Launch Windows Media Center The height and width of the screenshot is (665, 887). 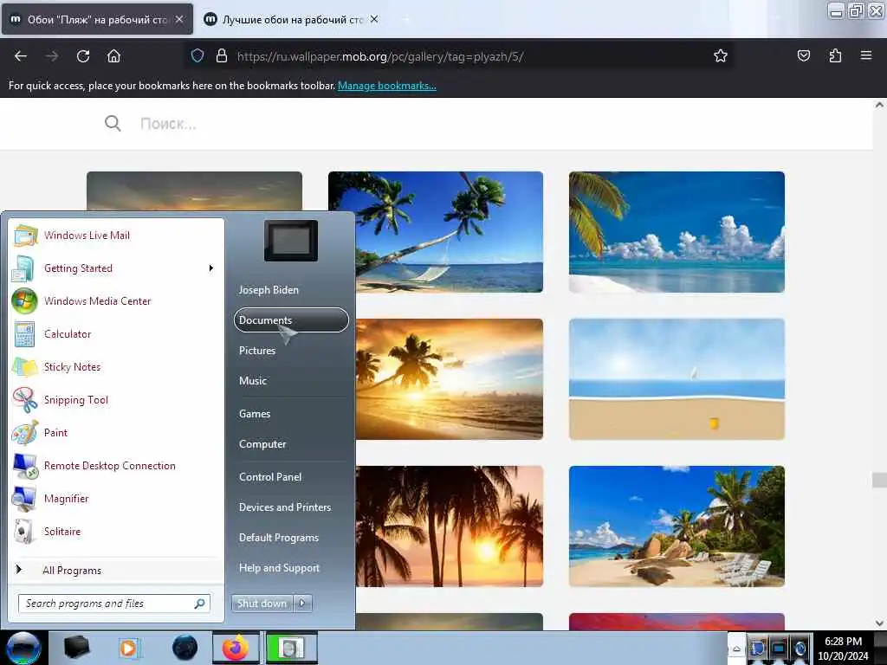pyautogui.click(x=116, y=300)
